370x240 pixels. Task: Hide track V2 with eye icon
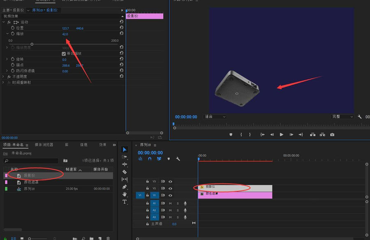coord(170,188)
